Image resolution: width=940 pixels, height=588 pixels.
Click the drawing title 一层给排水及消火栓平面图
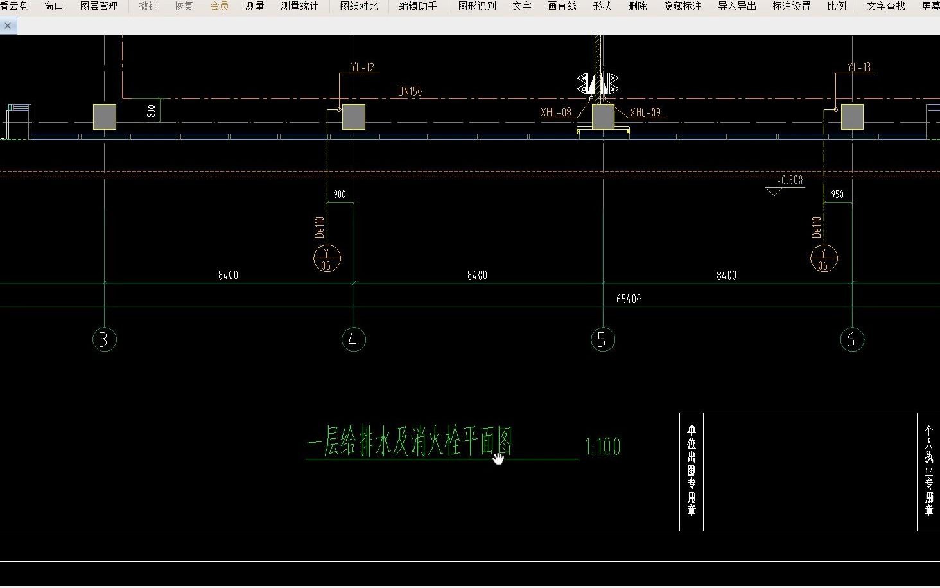(410, 442)
